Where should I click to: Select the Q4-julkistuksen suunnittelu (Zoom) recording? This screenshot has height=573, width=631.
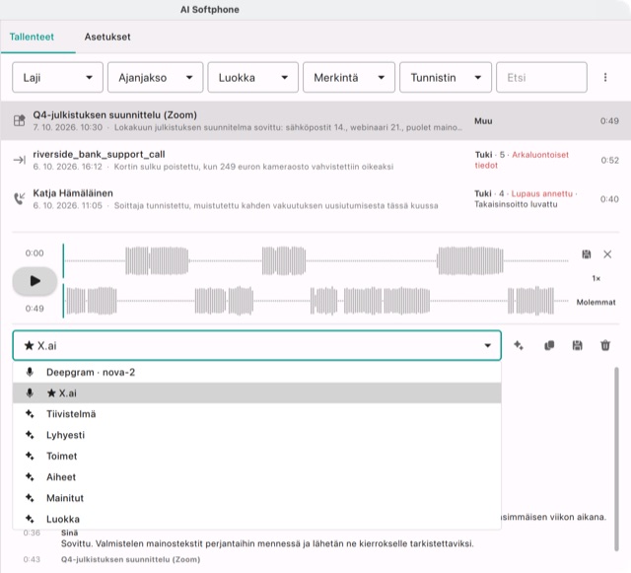click(315, 120)
